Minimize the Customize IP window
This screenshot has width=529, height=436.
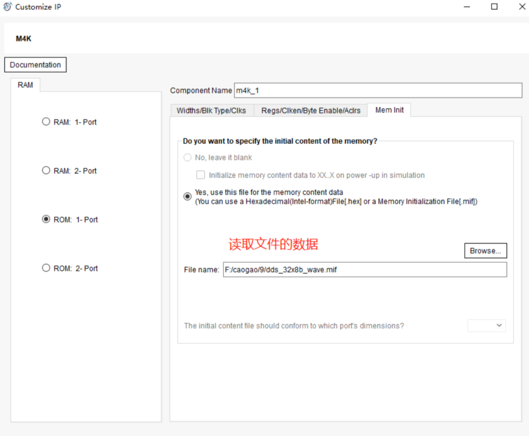click(467, 7)
